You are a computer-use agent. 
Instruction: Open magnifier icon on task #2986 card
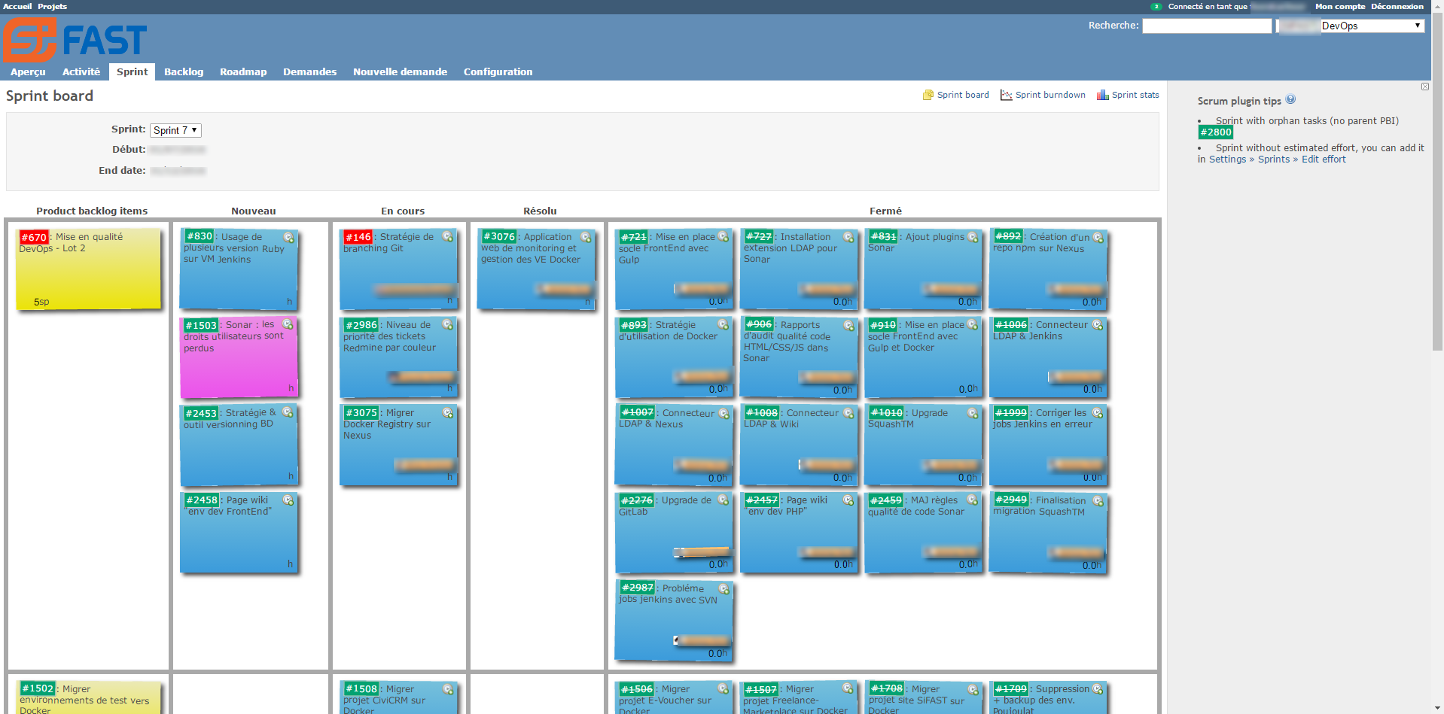[448, 325]
